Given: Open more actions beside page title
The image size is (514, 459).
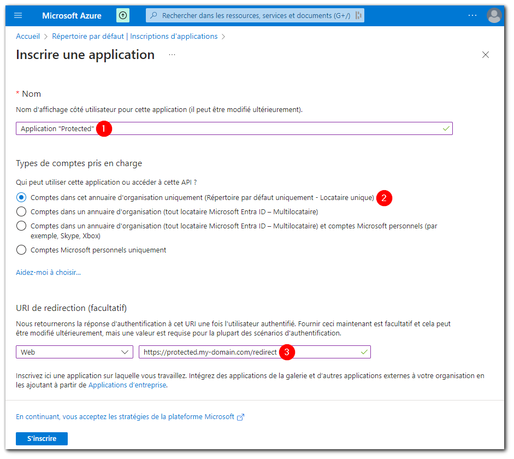Looking at the screenshot, I should click(x=172, y=55).
